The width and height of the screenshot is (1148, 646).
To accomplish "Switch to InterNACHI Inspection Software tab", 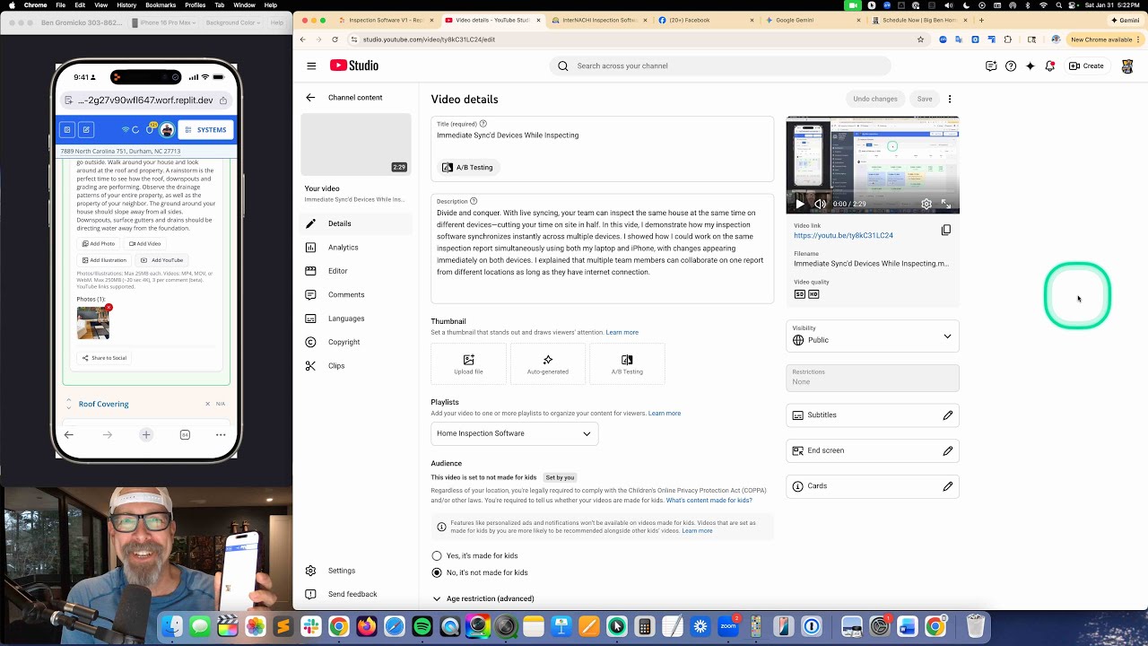I will pyautogui.click(x=600, y=20).
